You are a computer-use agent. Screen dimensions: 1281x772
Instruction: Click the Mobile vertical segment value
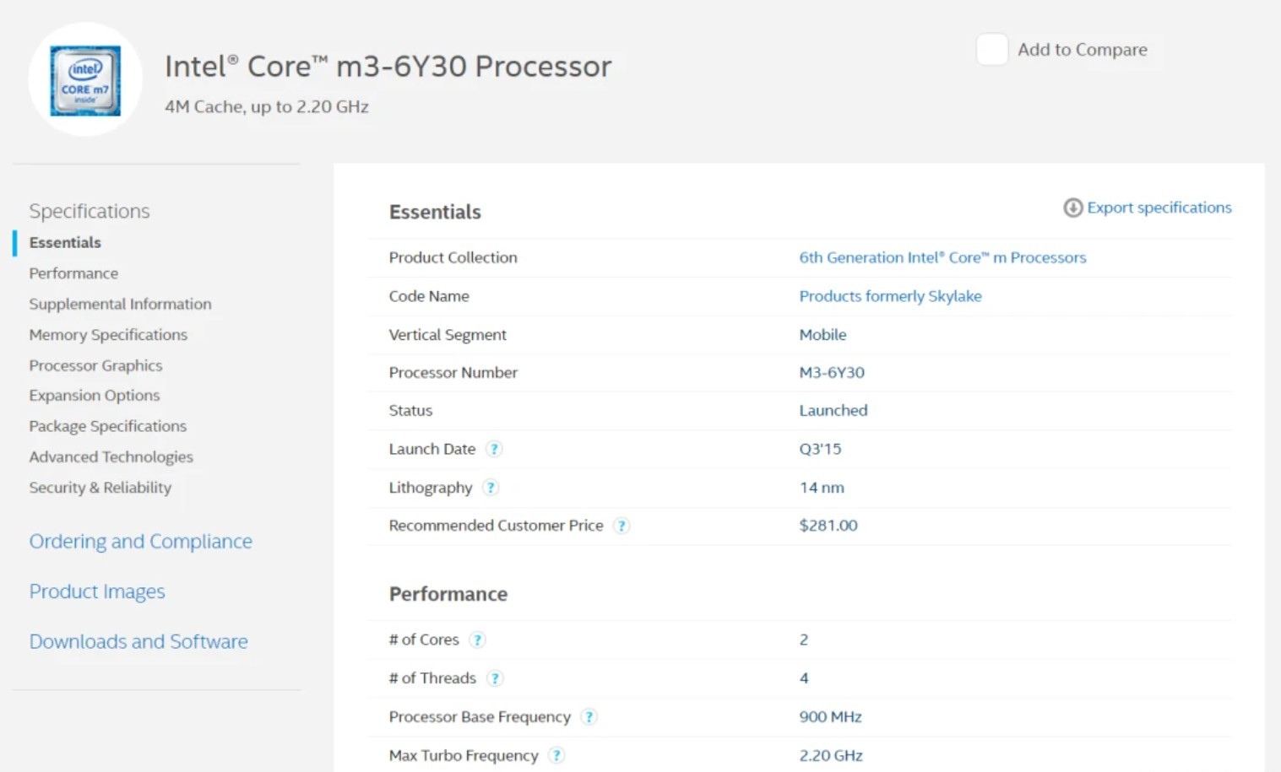point(822,335)
